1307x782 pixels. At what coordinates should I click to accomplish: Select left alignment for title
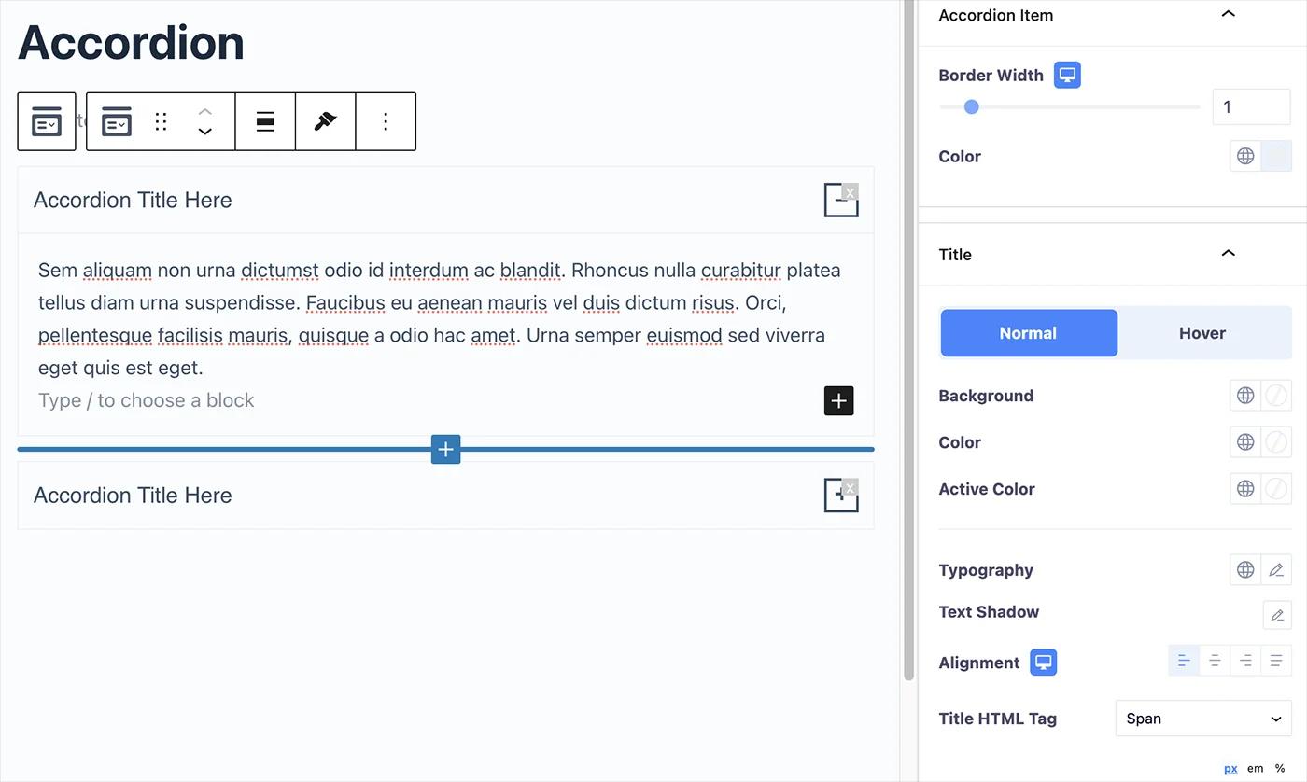(x=1184, y=662)
